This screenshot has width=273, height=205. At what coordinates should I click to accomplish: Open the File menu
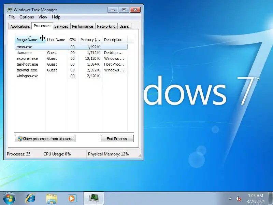pos(12,17)
